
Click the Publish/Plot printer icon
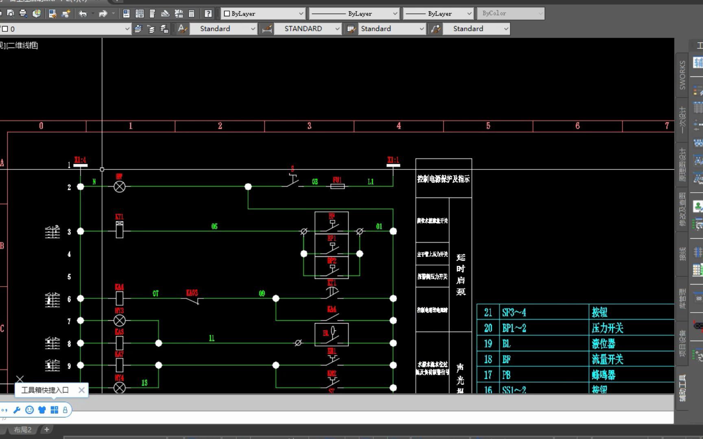(24, 13)
